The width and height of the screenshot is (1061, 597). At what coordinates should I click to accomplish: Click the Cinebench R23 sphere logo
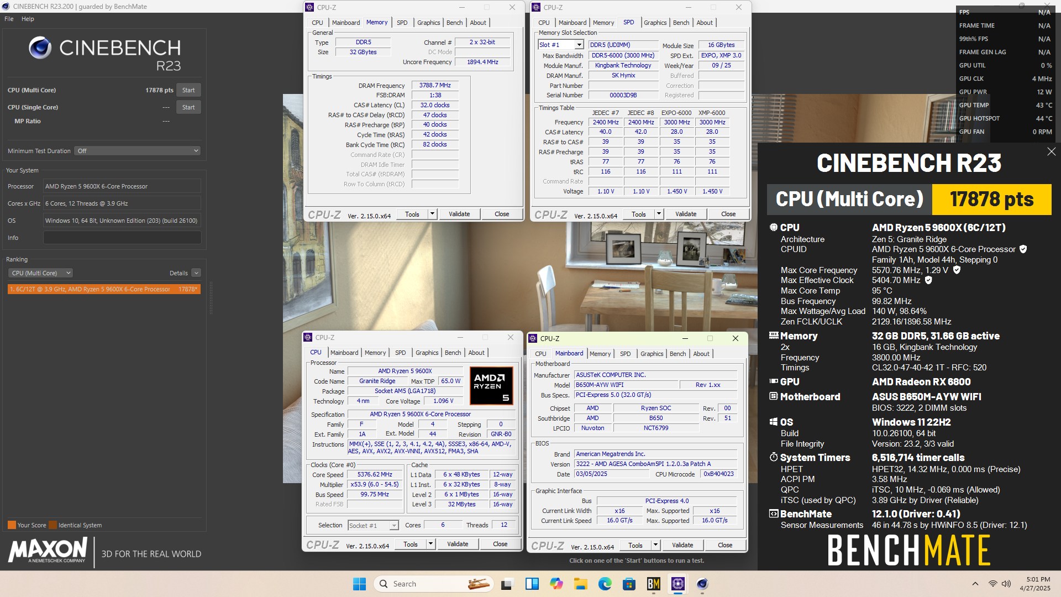(40, 48)
